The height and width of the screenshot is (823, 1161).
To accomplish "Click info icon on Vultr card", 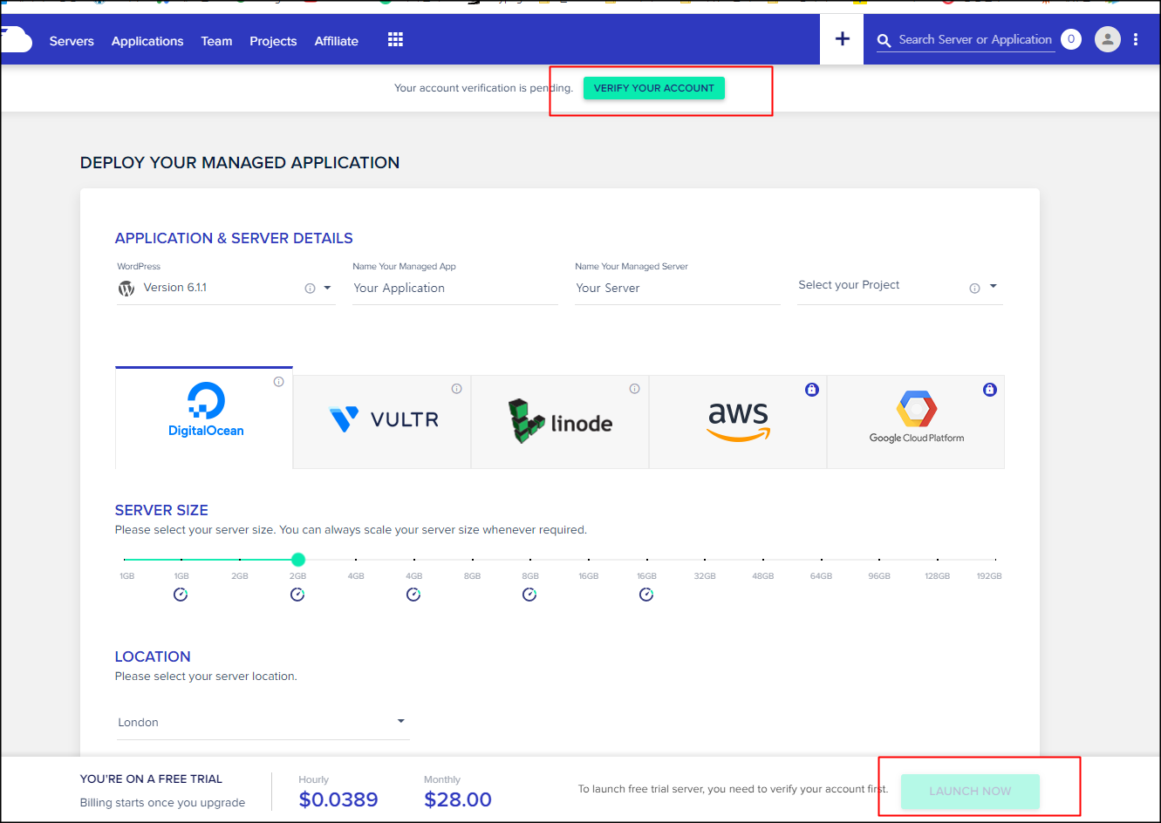I will point(456,389).
